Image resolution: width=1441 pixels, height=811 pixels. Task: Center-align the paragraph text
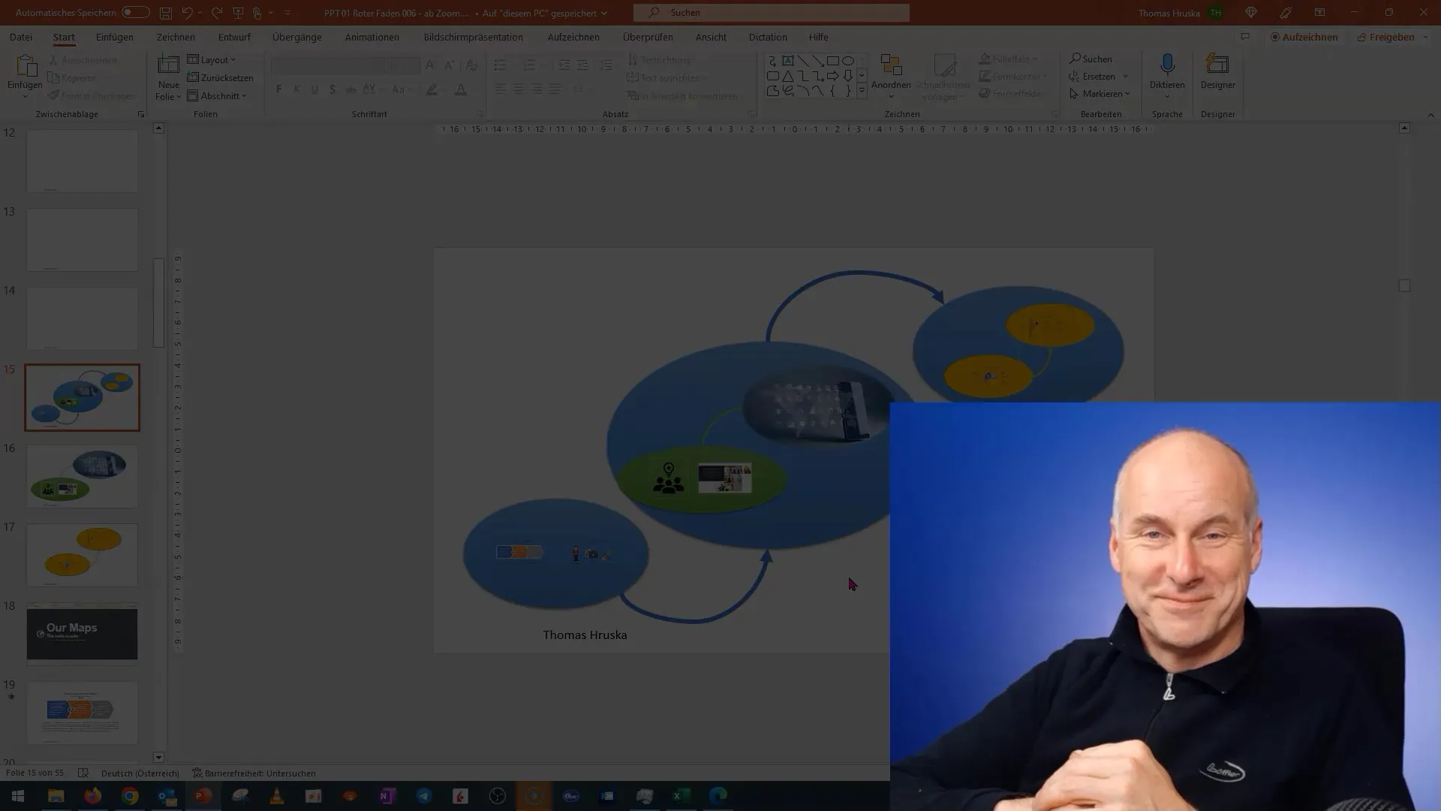[x=519, y=89]
